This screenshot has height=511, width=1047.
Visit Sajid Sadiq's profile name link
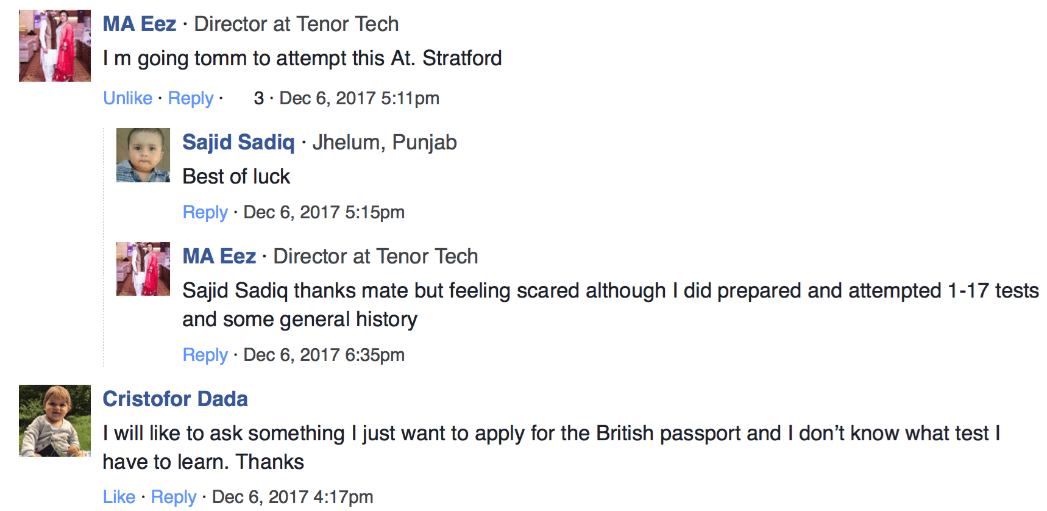(238, 142)
